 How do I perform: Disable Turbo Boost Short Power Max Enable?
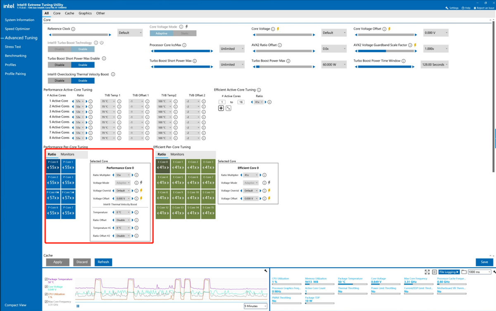60,65
